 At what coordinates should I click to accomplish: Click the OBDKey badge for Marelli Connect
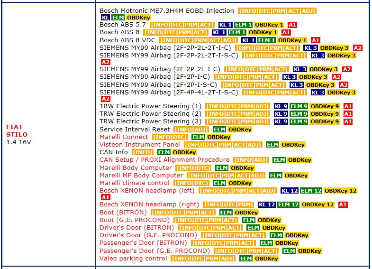[x=218, y=137]
